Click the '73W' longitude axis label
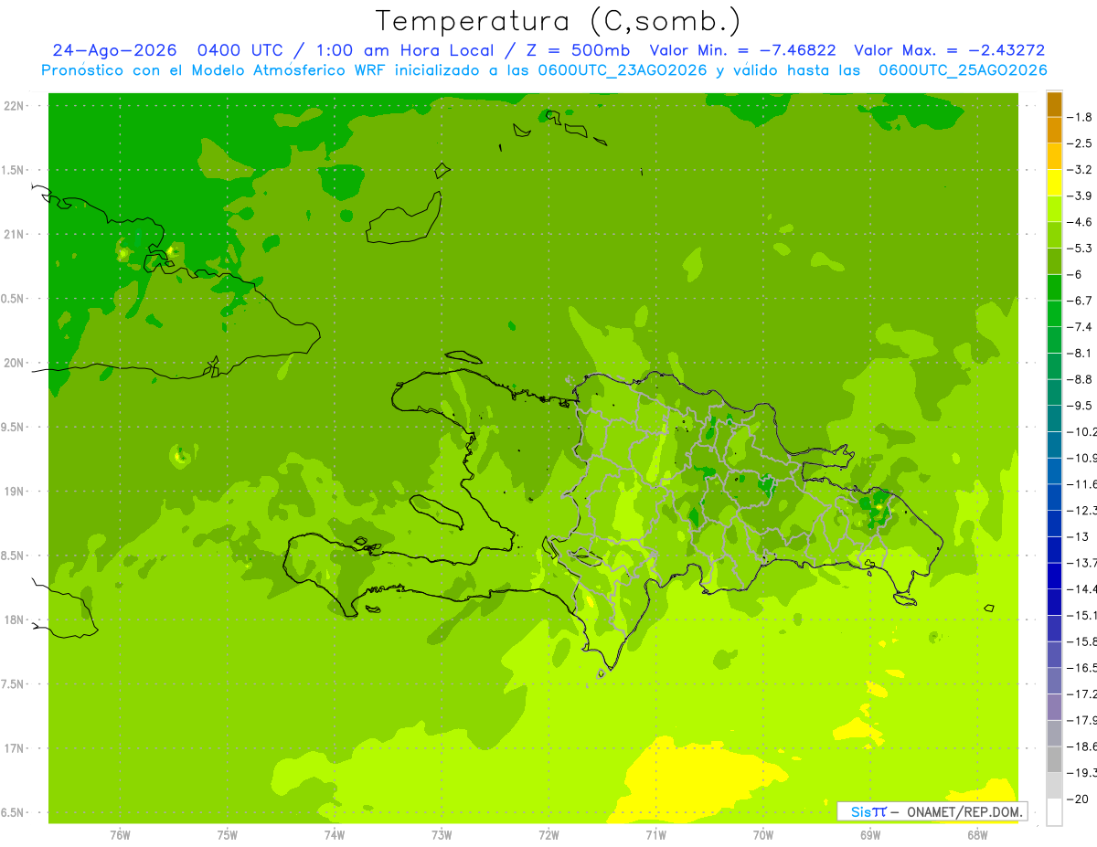The image size is (1097, 847). tap(442, 835)
